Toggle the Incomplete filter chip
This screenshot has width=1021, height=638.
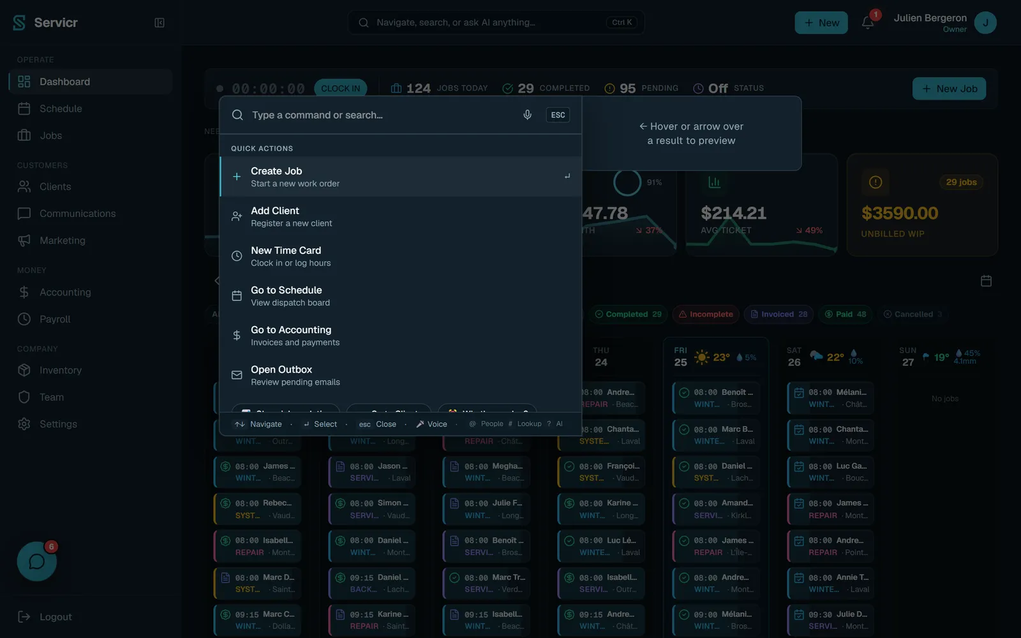click(x=705, y=314)
